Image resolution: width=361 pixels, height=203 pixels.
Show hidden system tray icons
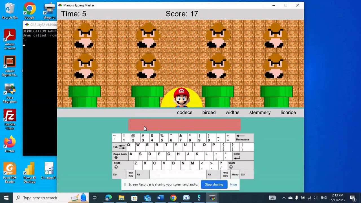click(284, 198)
